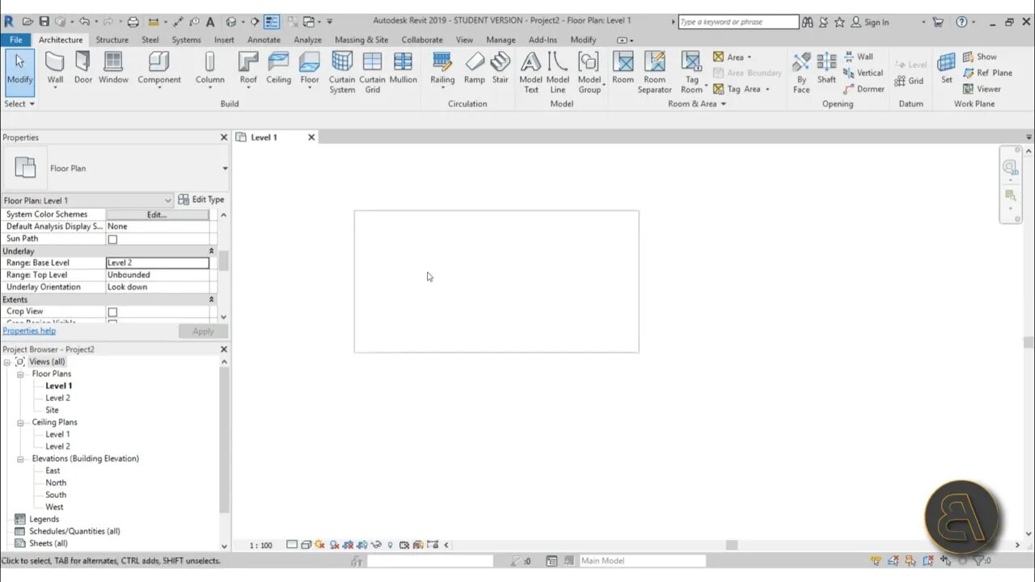
Task: Choose the Shaft opening tool
Action: coord(826,68)
